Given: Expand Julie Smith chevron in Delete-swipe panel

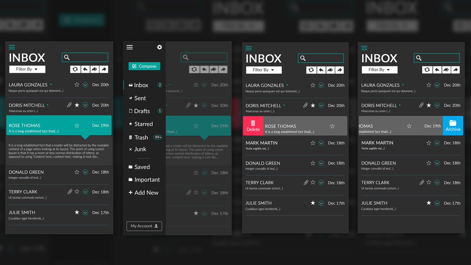Looking at the screenshot, I should click(321, 203).
